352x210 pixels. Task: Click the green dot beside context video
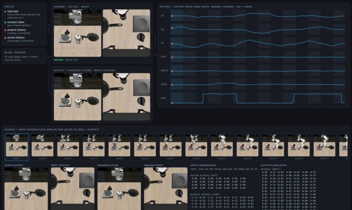[5, 22]
